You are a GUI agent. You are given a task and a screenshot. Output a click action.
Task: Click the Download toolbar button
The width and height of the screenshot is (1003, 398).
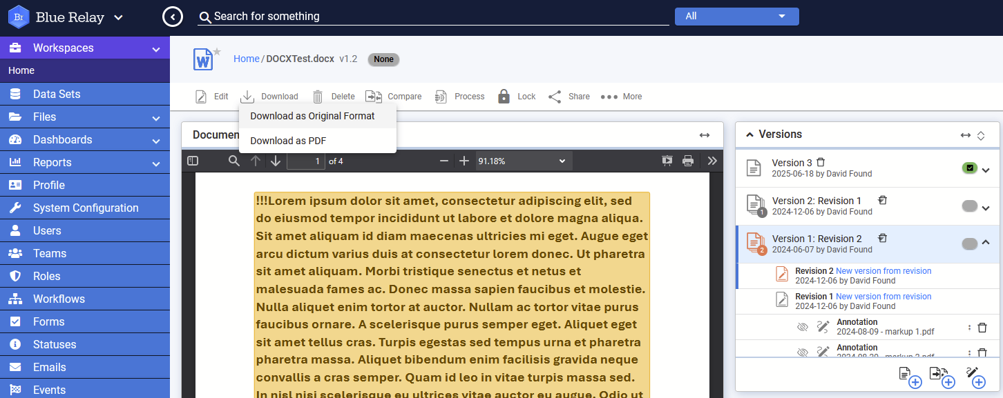(x=269, y=97)
